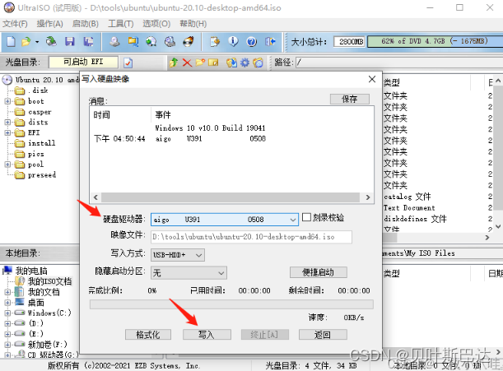Image resolution: width=503 pixels, height=371 pixels.
Task: Click the Open file folder icon
Action: (26, 41)
